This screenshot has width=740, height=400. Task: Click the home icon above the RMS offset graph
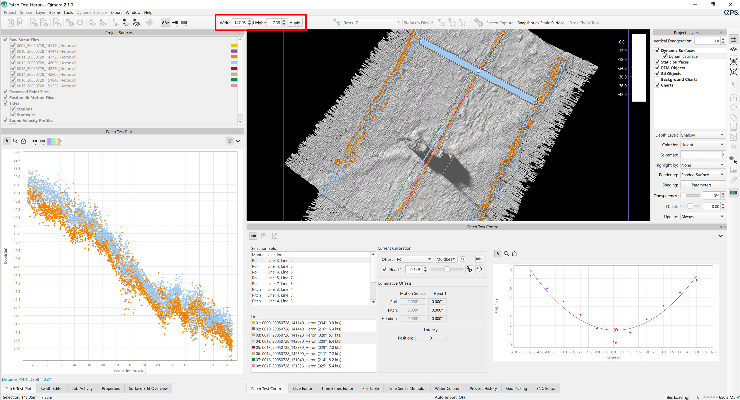(x=514, y=254)
